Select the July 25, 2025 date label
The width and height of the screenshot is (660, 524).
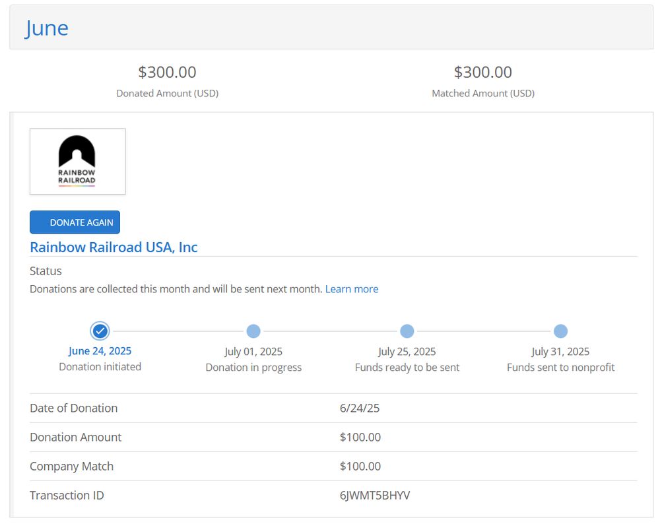pos(407,352)
